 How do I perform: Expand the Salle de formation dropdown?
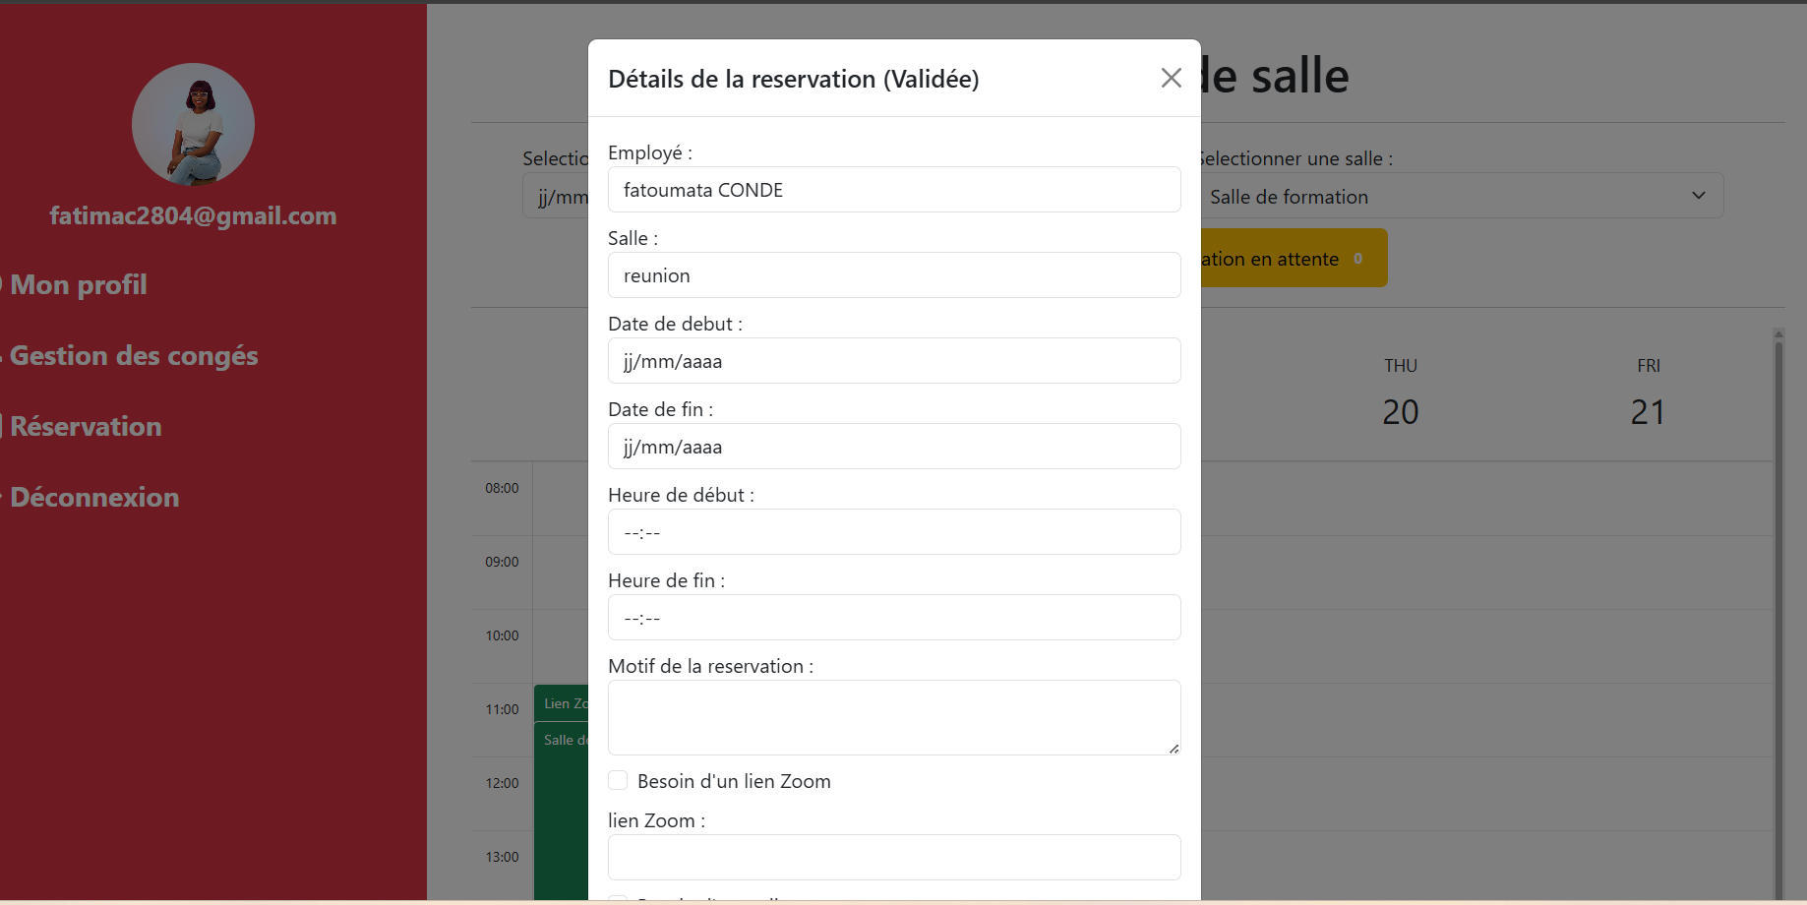point(1460,196)
